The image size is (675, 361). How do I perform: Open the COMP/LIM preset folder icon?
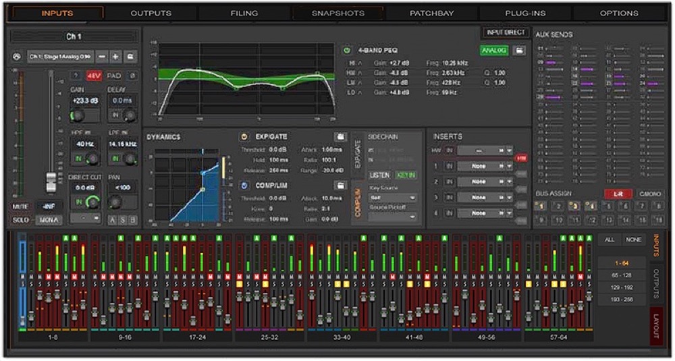[x=340, y=186]
